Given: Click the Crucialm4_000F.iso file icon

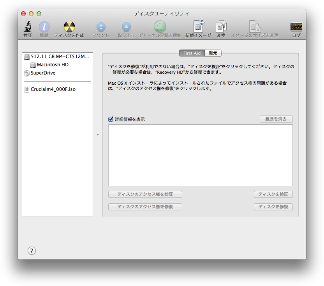Looking at the screenshot, I should tap(27, 89).
